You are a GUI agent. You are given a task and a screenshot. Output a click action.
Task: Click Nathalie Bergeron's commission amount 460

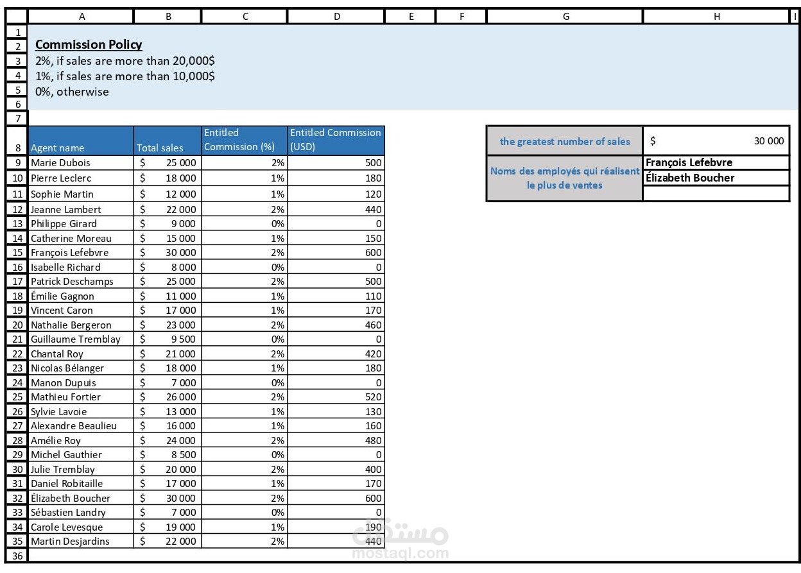pyautogui.click(x=336, y=325)
